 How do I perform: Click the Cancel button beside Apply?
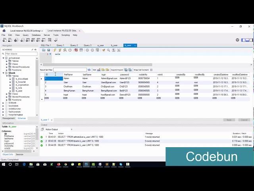pyautogui.click(x=244, y=120)
